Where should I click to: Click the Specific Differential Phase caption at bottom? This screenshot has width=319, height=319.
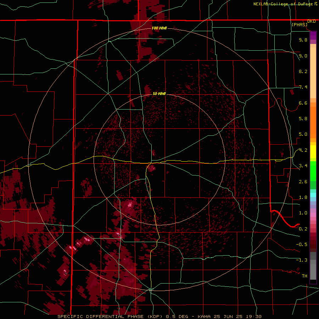pyautogui.click(x=159, y=317)
